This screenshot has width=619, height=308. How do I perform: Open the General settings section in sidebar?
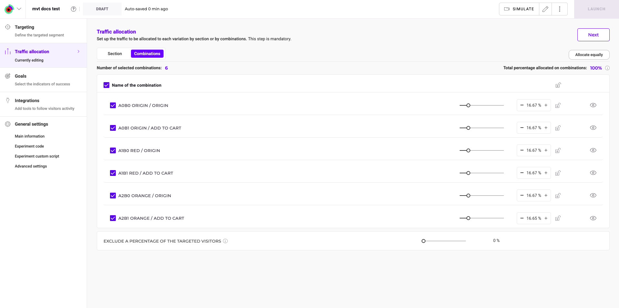click(31, 124)
